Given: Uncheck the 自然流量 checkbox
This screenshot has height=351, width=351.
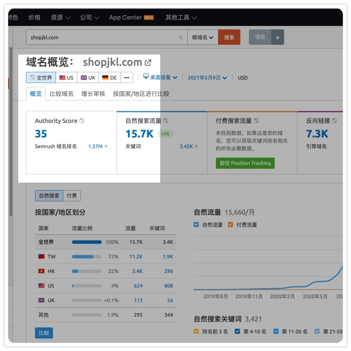Looking at the screenshot, I should (196, 224).
